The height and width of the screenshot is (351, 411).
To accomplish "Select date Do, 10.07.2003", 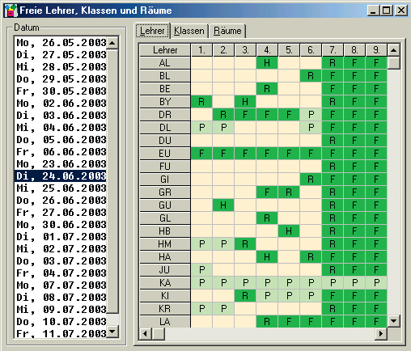I will pyautogui.click(x=61, y=322).
